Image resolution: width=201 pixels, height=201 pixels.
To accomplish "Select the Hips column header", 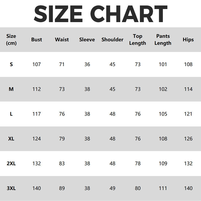I will pyautogui.click(x=188, y=40).
